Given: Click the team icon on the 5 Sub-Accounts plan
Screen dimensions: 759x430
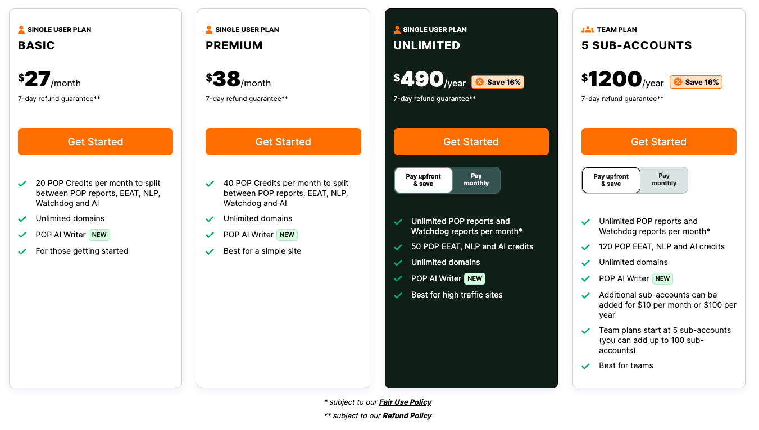Looking at the screenshot, I should (x=586, y=29).
